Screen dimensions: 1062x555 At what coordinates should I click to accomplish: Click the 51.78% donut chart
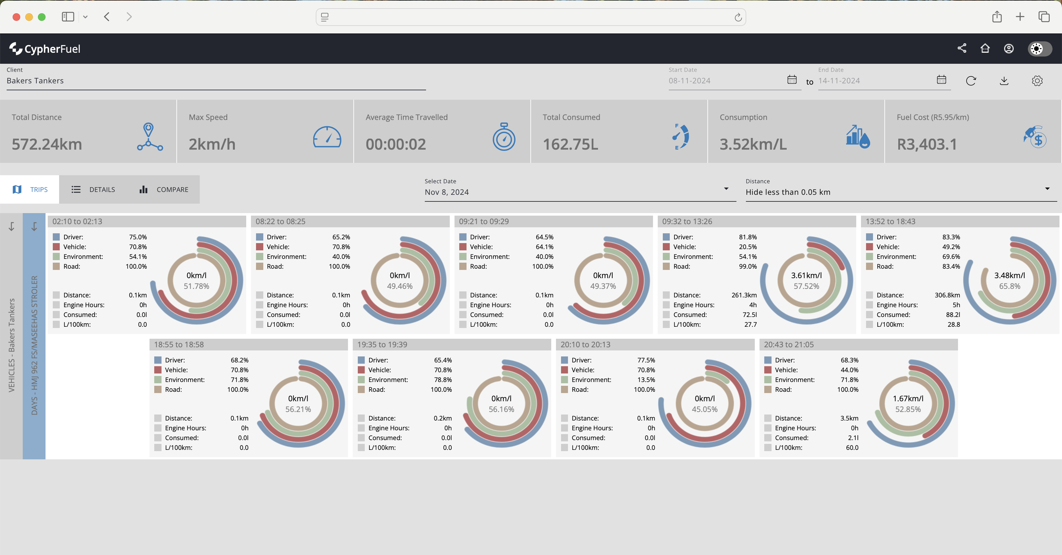click(196, 280)
